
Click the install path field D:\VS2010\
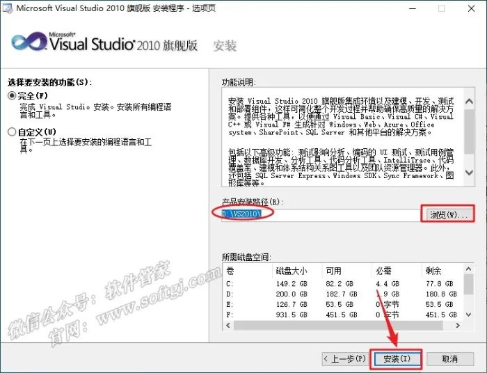point(321,214)
